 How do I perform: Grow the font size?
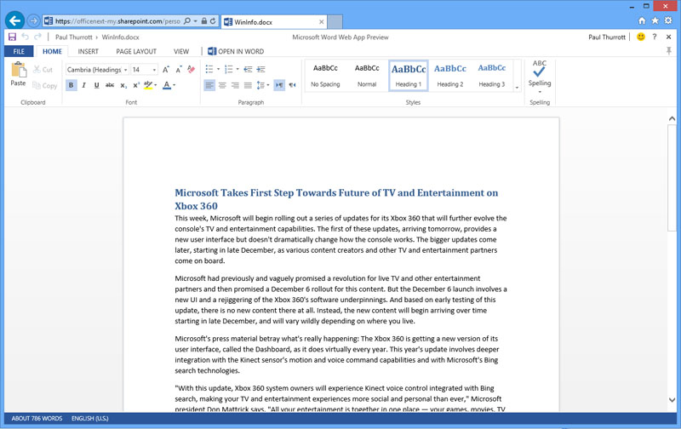point(166,70)
